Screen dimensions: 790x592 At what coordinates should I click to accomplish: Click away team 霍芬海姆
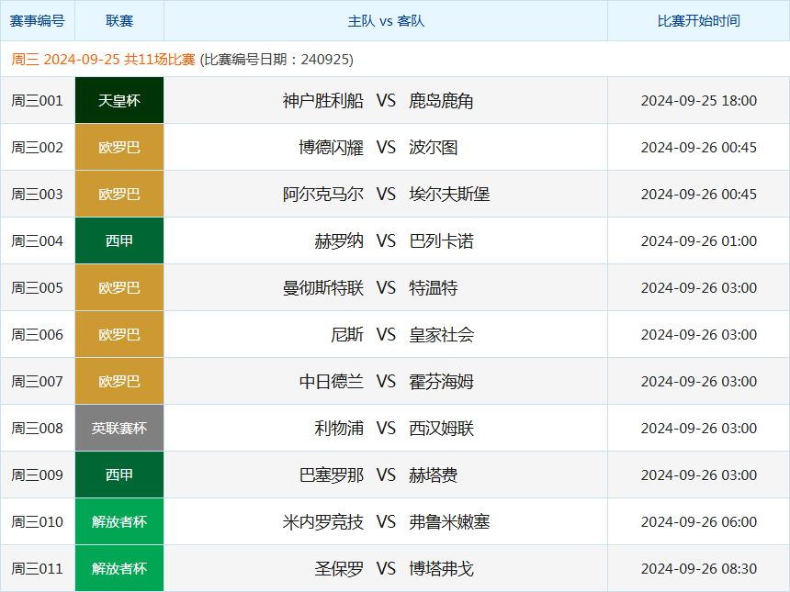point(441,382)
